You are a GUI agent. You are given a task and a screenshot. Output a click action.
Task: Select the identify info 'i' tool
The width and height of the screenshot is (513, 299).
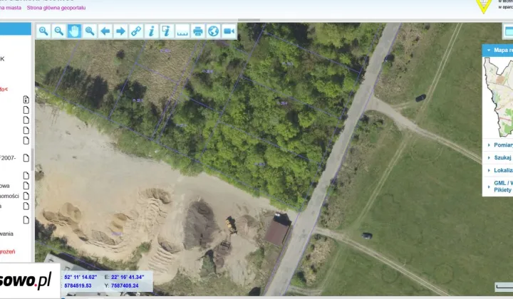click(151, 31)
